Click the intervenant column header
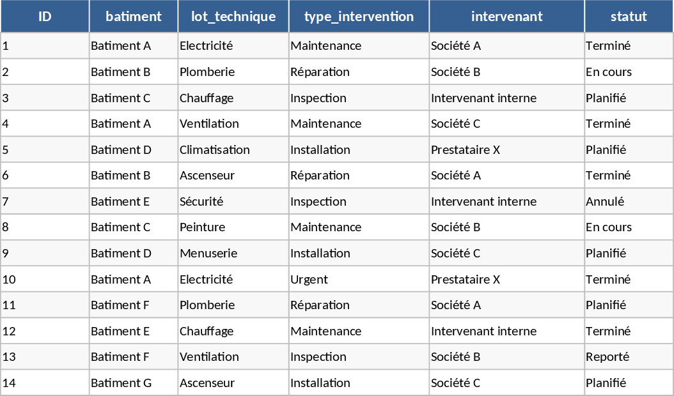This screenshot has width=674, height=396. pos(506,17)
